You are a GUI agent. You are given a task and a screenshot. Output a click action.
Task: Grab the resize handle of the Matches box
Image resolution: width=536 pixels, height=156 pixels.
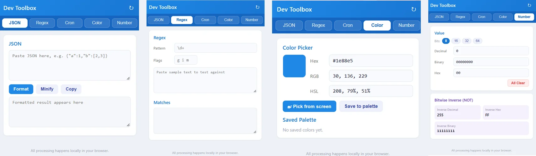point(255,132)
